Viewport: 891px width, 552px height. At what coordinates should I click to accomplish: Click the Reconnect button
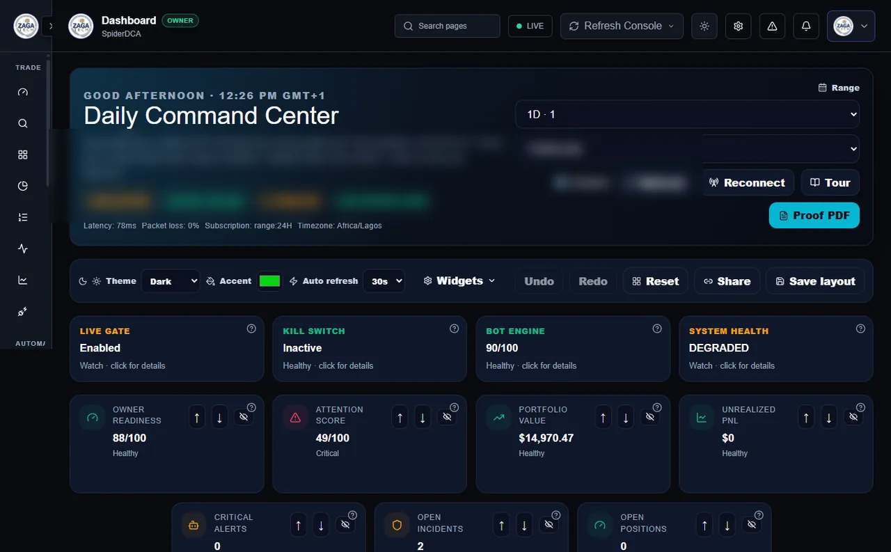pyautogui.click(x=747, y=182)
